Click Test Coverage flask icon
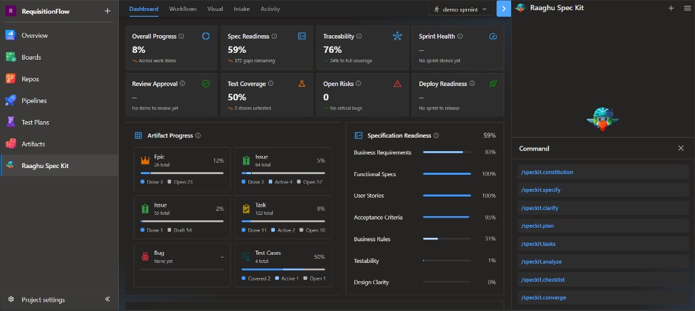This screenshot has height=311, width=695. [x=302, y=83]
